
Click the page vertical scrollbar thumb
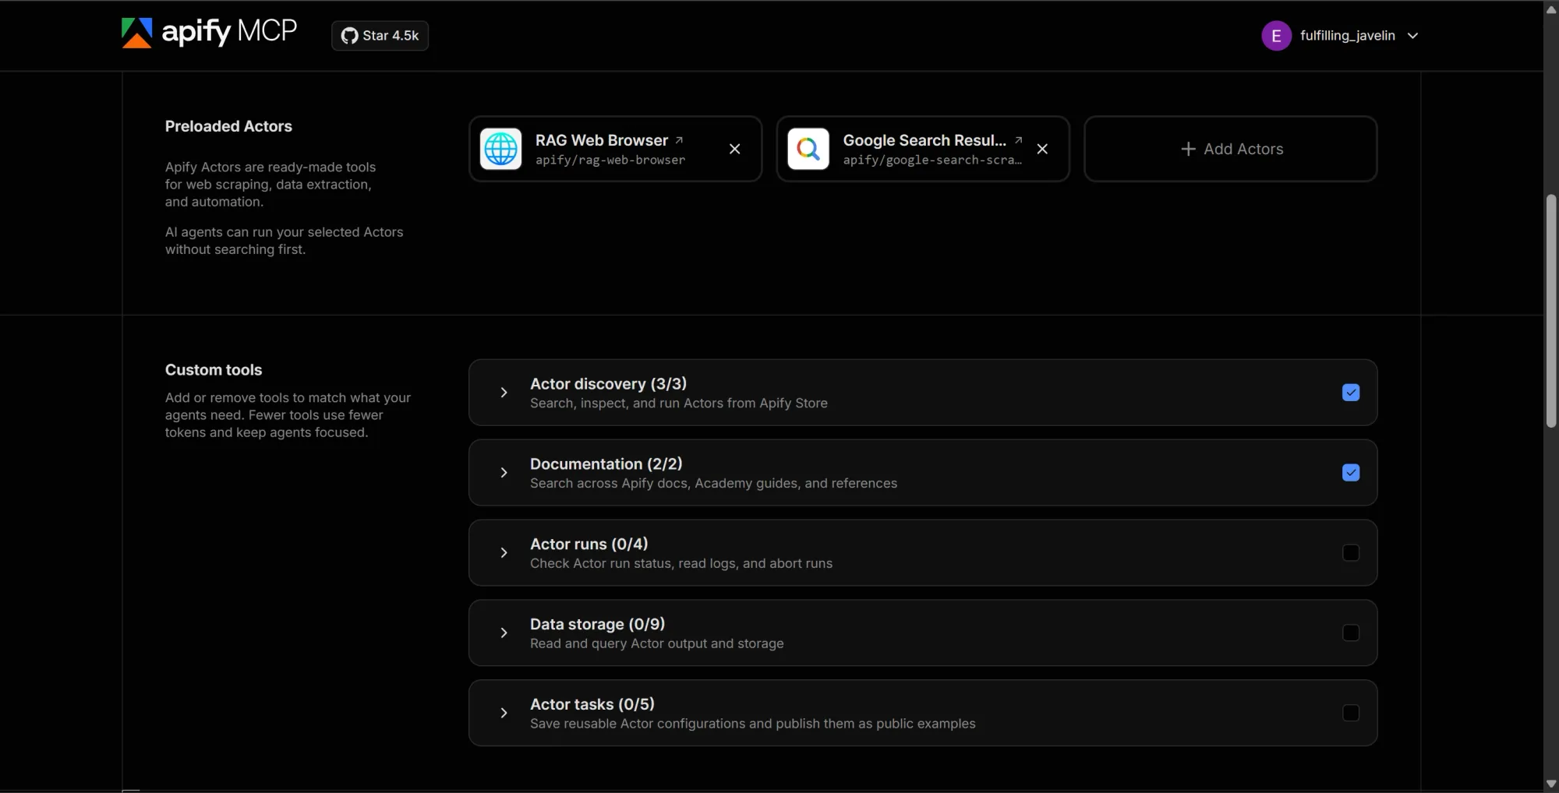click(1551, 310)
